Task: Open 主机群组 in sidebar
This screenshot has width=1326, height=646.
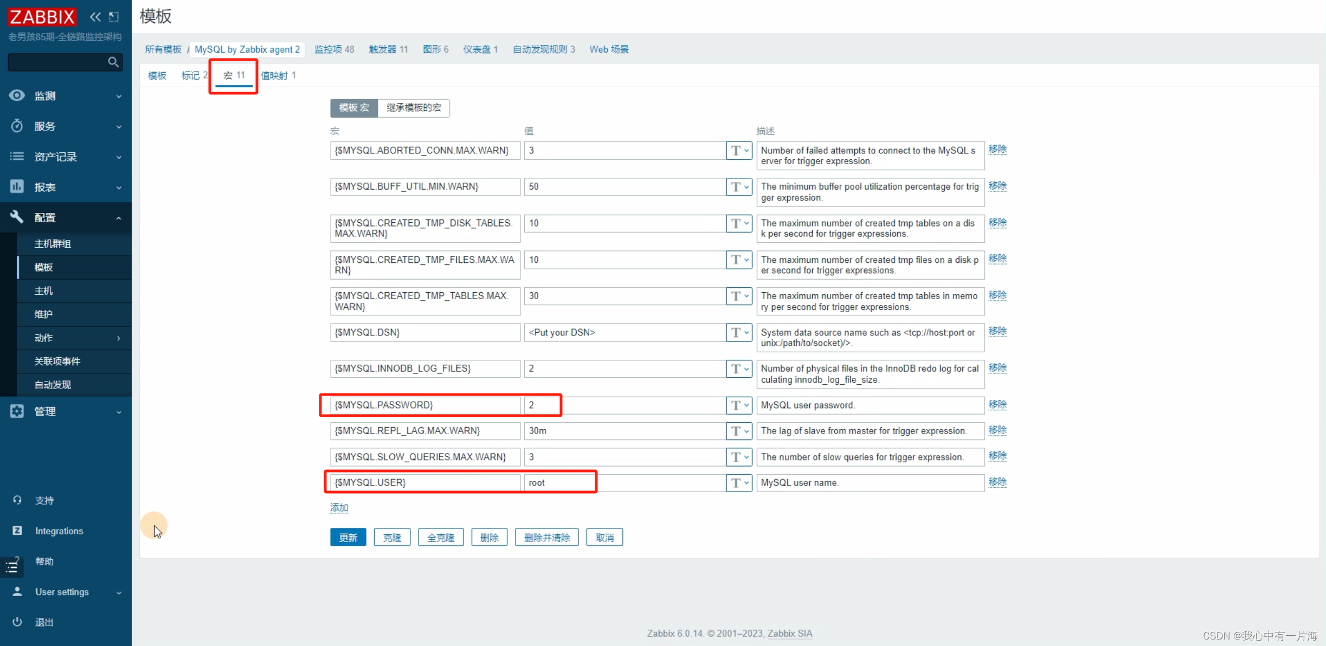Action: (53, 244)
